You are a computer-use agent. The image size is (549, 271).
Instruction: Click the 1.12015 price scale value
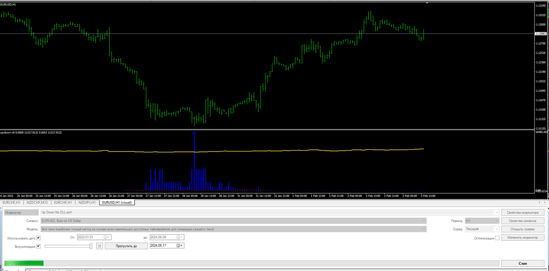pyautogui.click(x=541, y=81)
